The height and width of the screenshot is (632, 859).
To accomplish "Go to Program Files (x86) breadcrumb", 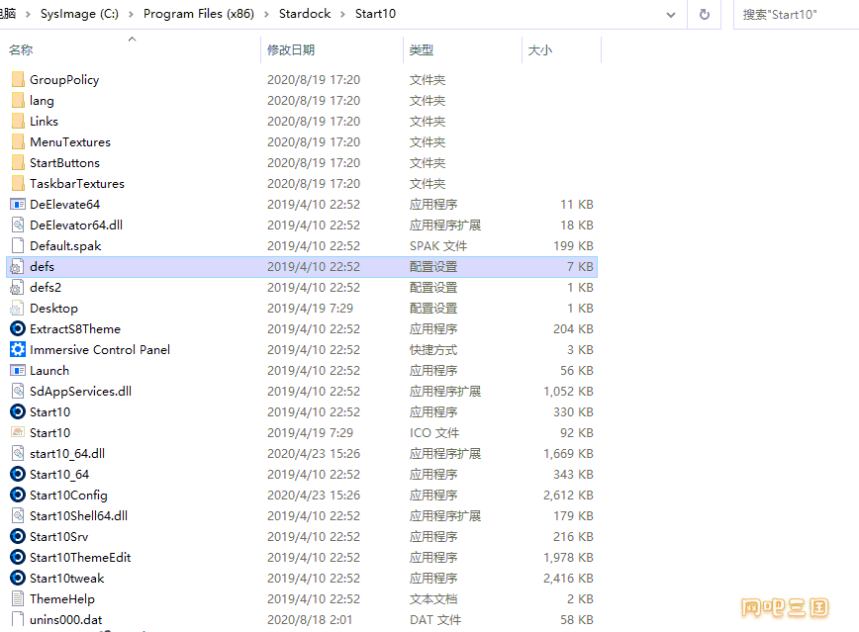I will (199, 14).
